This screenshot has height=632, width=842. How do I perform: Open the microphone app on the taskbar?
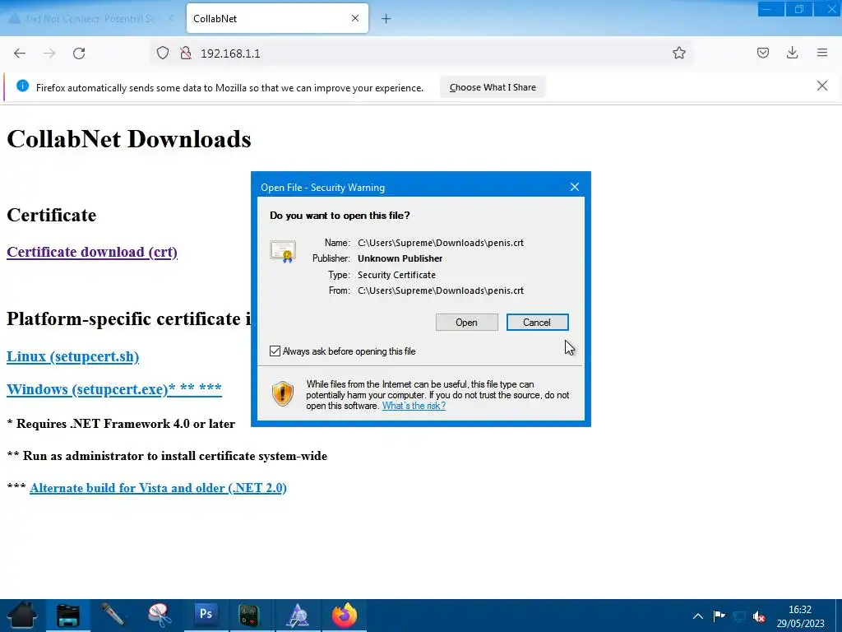[x=113, y=616]
